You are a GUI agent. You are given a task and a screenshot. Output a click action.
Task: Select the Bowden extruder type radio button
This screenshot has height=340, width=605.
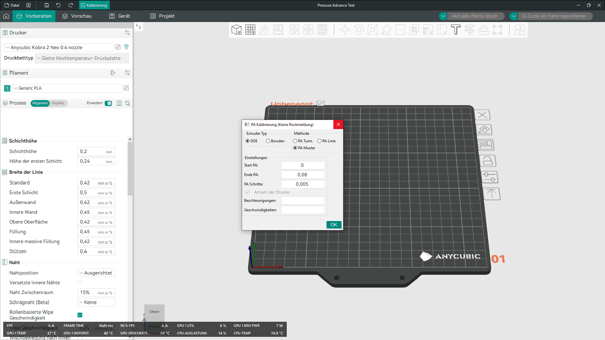(268, 141)
